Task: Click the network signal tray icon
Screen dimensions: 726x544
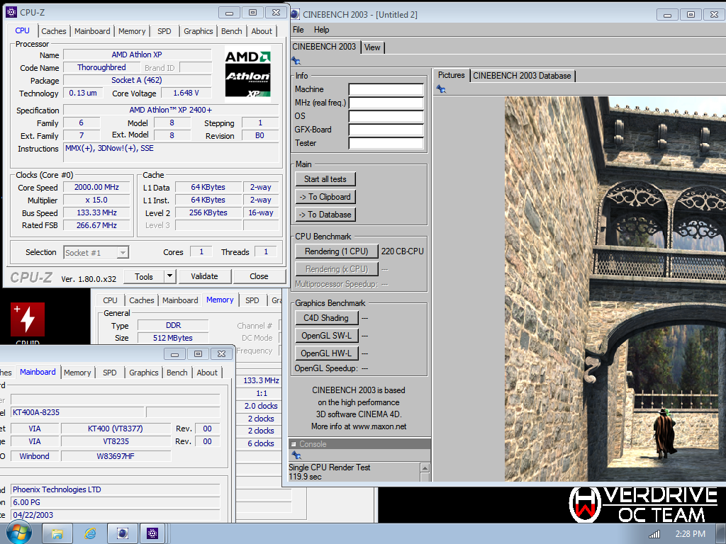Action: coord(654,534)
